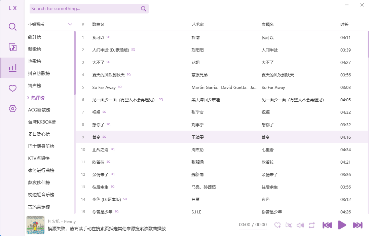Image resolution: width=369 pixels, height=236 pixels.
Task: Open the search page from sidebar magnifier icon
Action: 12,27
